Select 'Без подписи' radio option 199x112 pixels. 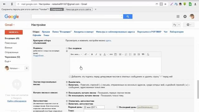[67, 48]
